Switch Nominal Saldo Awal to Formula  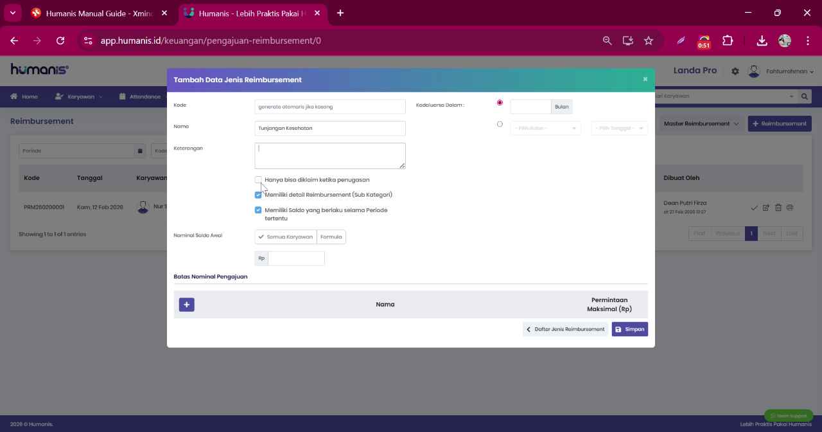coord(331,237)
